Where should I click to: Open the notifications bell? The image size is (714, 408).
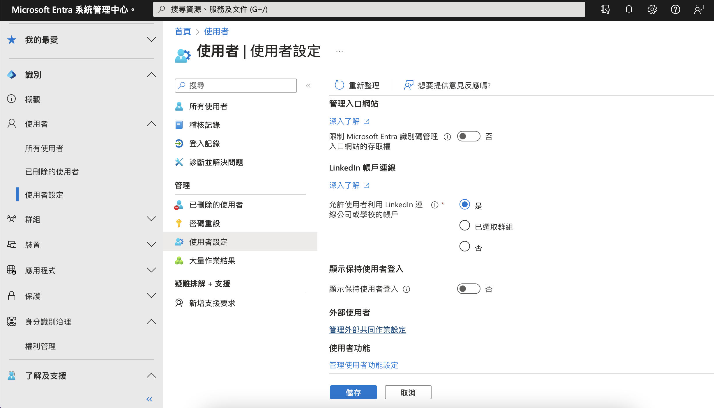pyautogui.click(x=629, y=9)
